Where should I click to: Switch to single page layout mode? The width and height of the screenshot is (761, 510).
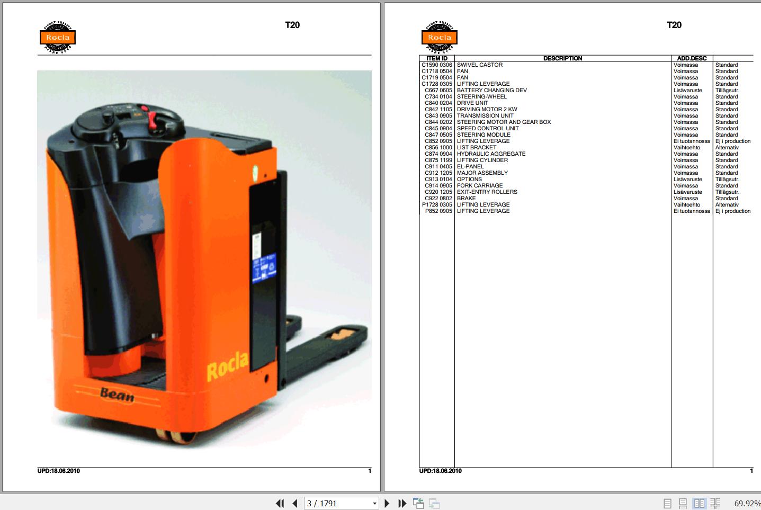coord(668,503)
